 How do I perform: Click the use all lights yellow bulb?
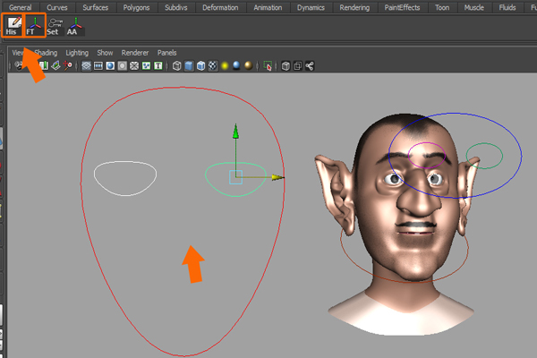coord(225,66)
